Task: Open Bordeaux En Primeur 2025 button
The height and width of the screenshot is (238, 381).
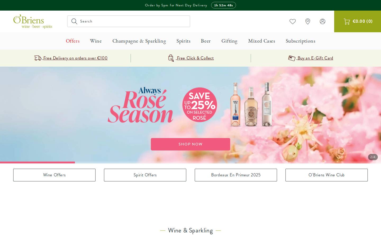Action: pyautogui.click(x=236, y=175)
